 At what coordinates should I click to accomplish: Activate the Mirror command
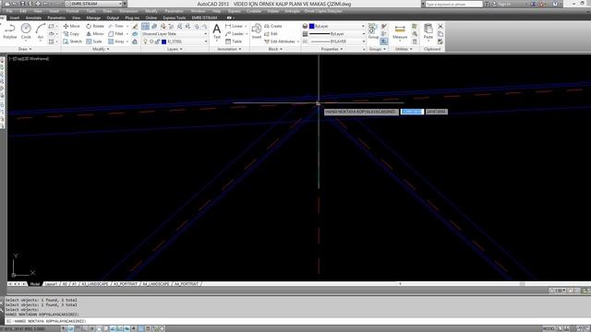click(x=94, y=34)
